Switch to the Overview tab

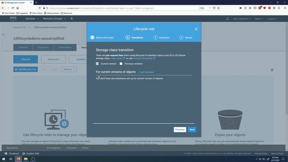click(23, 47)
